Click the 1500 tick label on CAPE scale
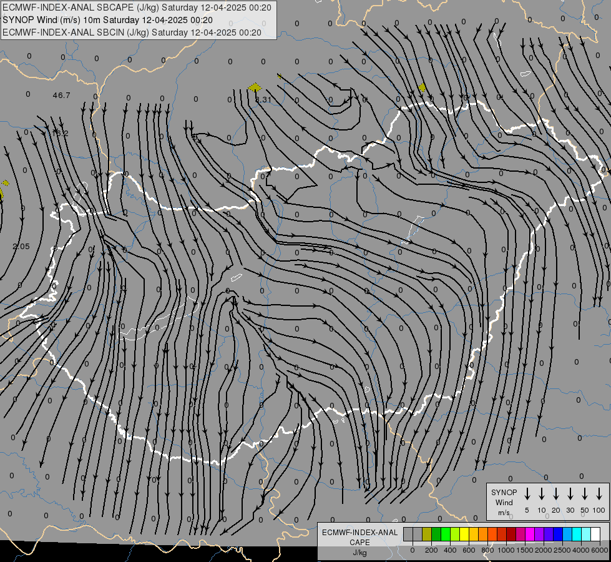This screenshot has height=562, width=611. click(x=525, y=550)
